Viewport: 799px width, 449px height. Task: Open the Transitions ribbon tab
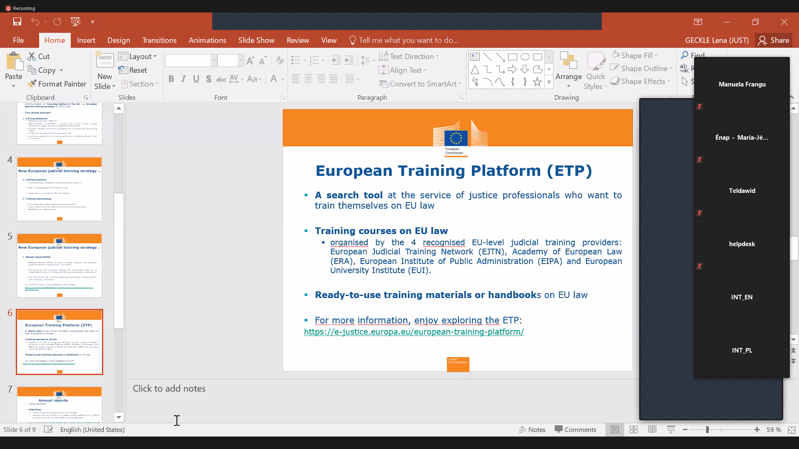[159, 40]
